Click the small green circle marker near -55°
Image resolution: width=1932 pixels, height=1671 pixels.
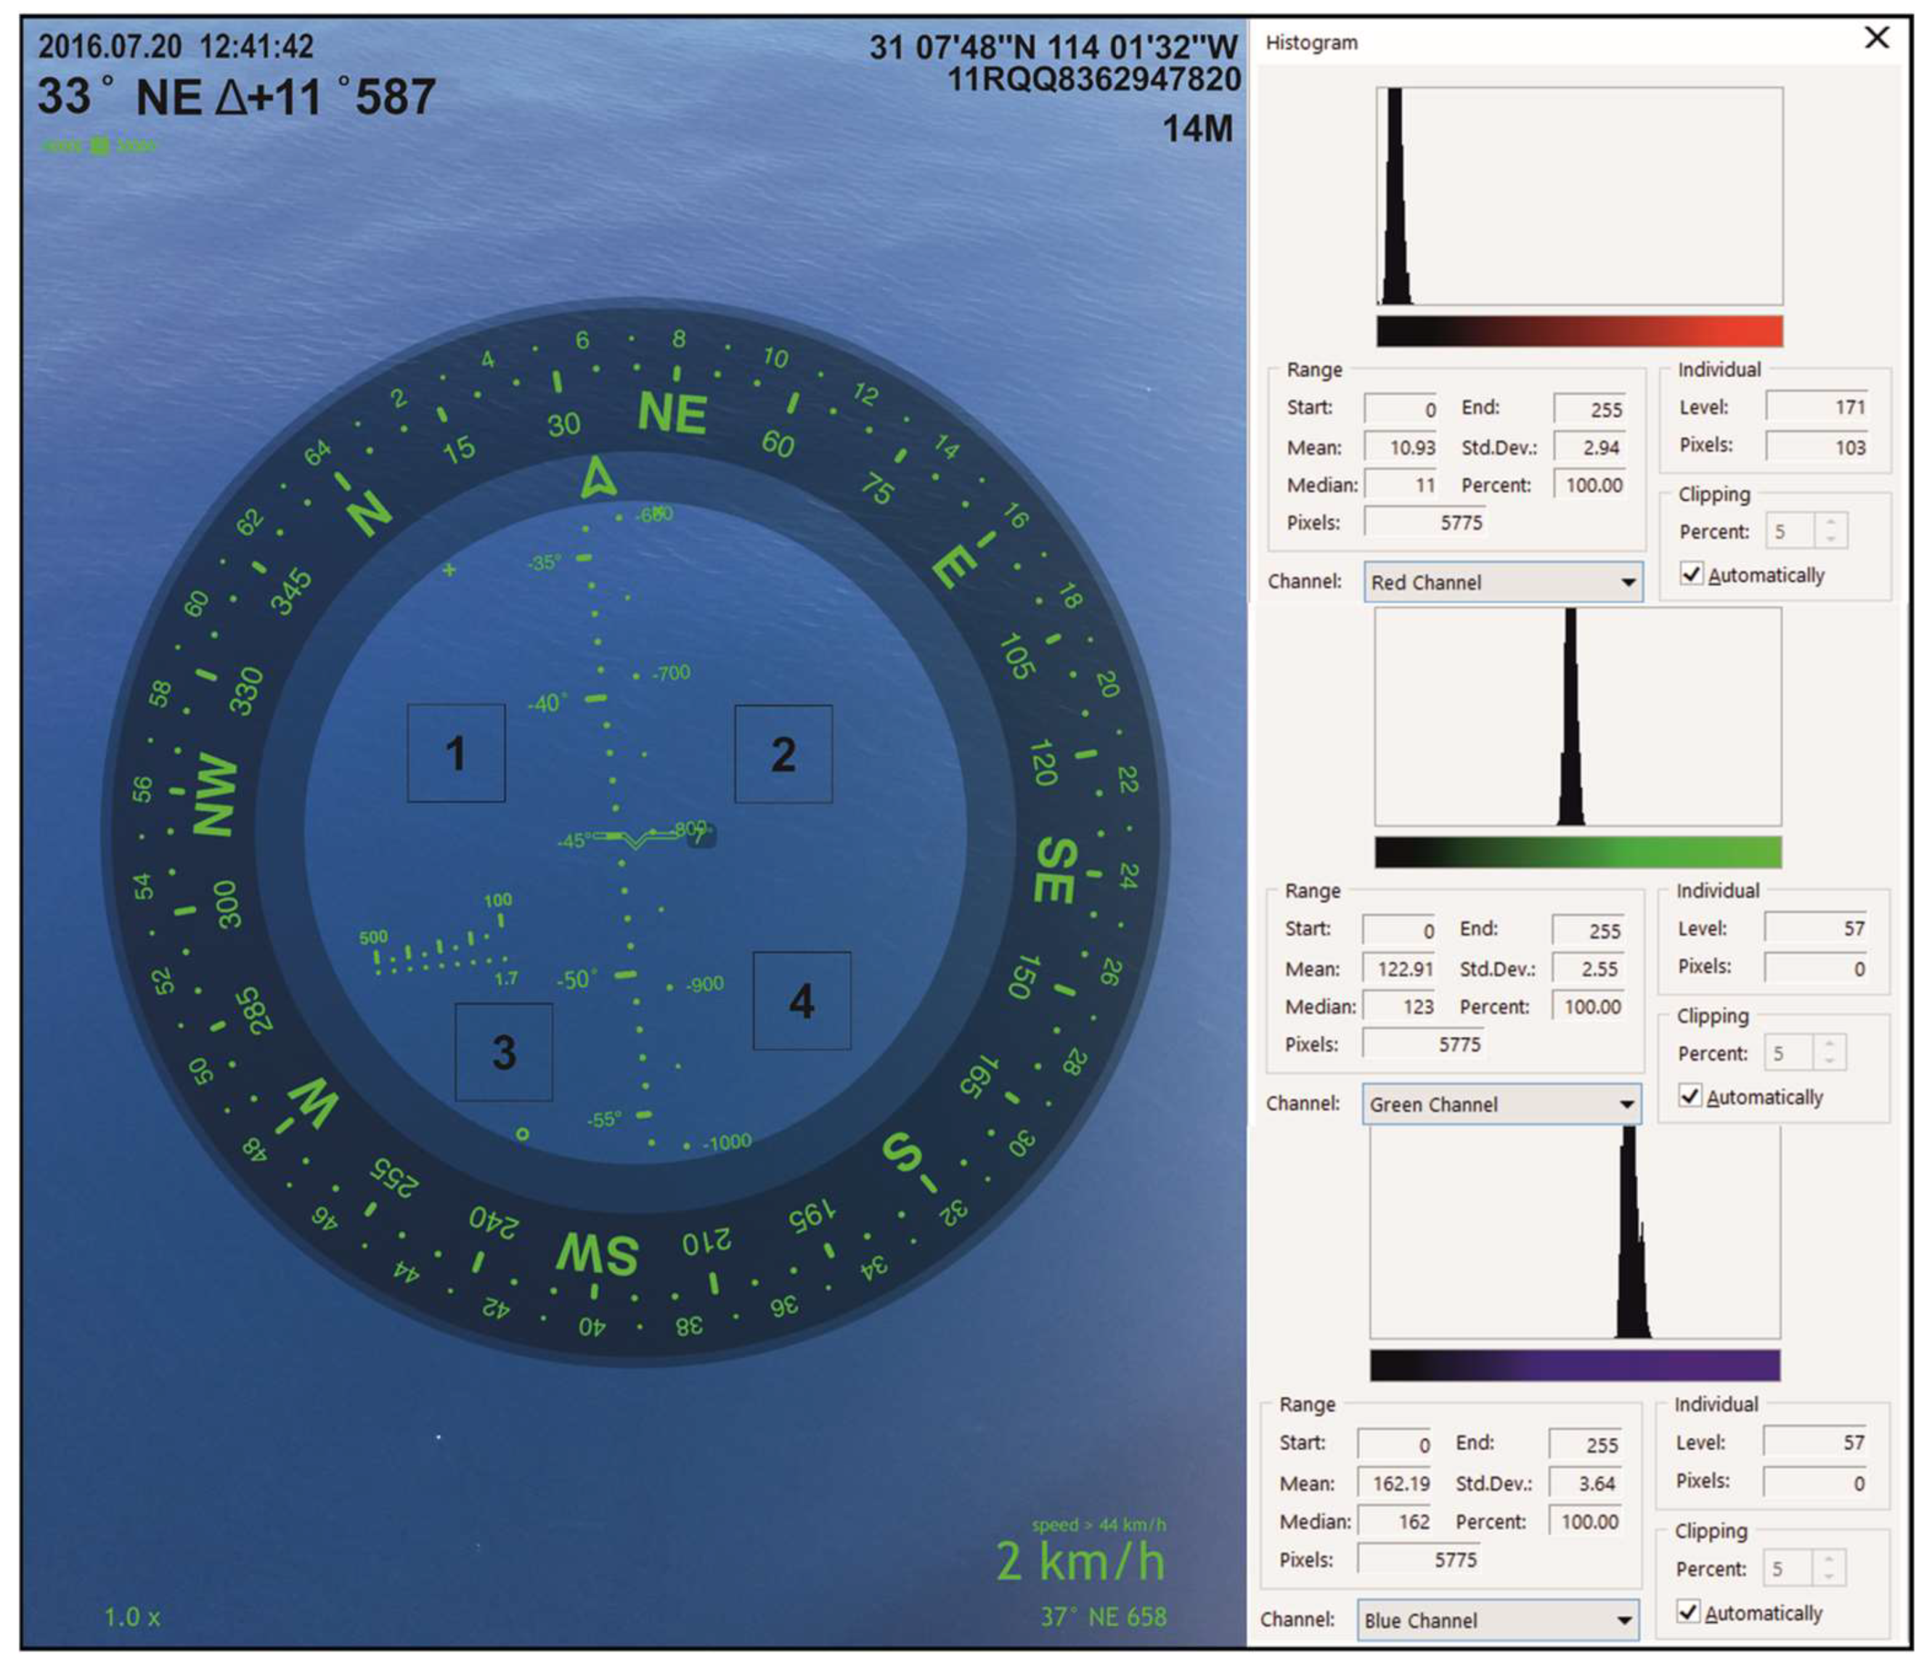tap(523, 1134)
